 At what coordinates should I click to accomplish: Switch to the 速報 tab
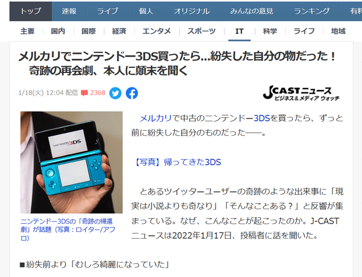tap(69, 11)
